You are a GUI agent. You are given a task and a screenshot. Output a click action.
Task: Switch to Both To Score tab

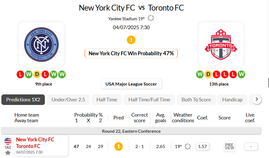196,100
